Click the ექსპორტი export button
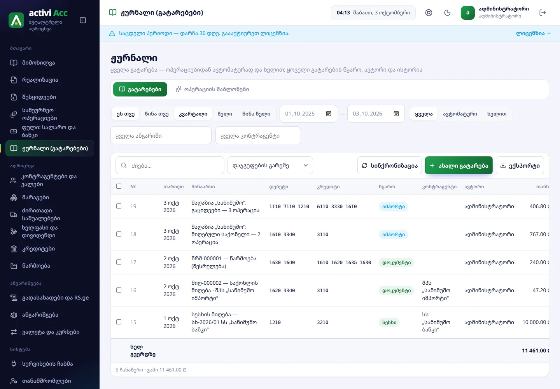 [x=520, y=166]
